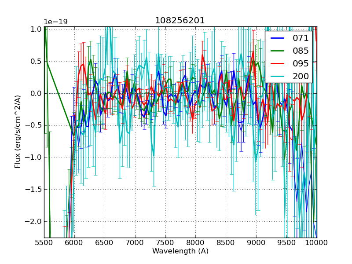Click the 8500 x-axis tick label
This screenshot has height=264, width=352.
pyautogui.click(x=226, y=242)
